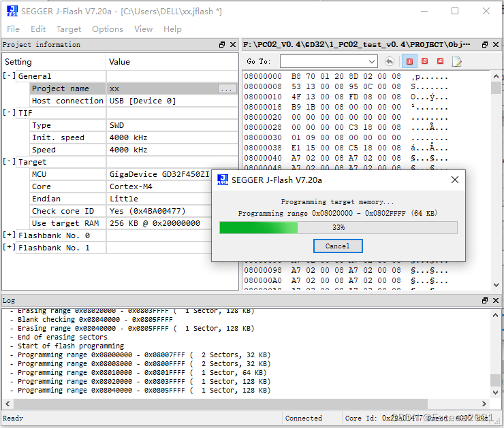Undock the Log panel
The image size is (504, 428).
tap(485, 301)
